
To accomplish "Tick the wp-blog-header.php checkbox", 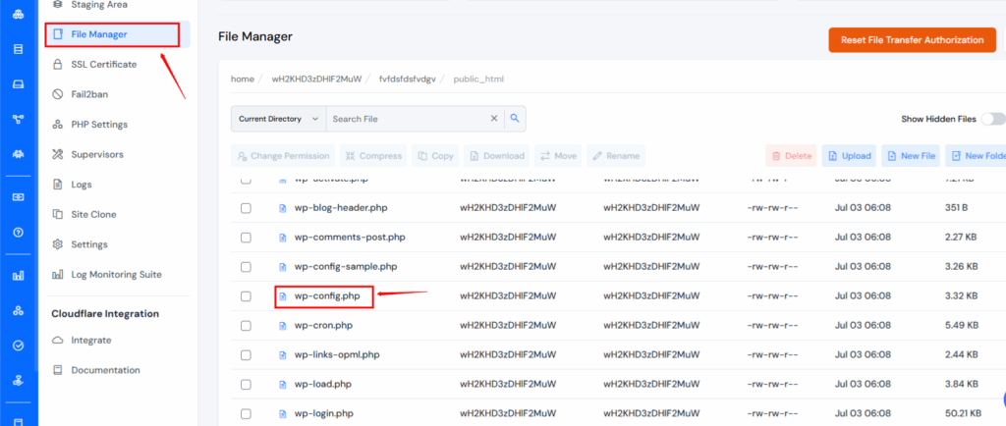I will [x=246, y=208].
